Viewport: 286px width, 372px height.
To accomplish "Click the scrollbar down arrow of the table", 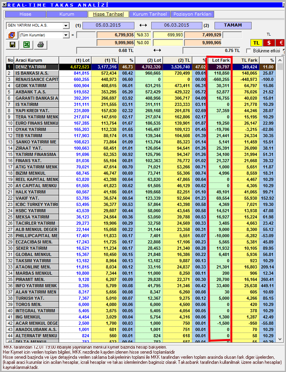I will point(280,339).
